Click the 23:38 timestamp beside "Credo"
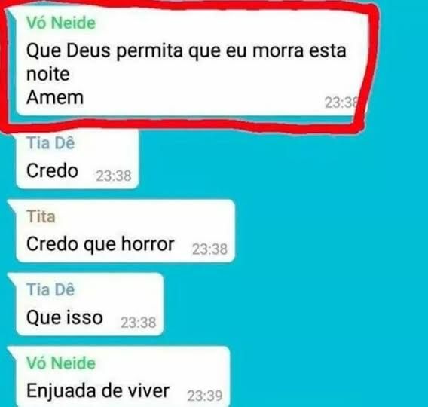This screenshot has height=407, width=428. tap(114, 176)
